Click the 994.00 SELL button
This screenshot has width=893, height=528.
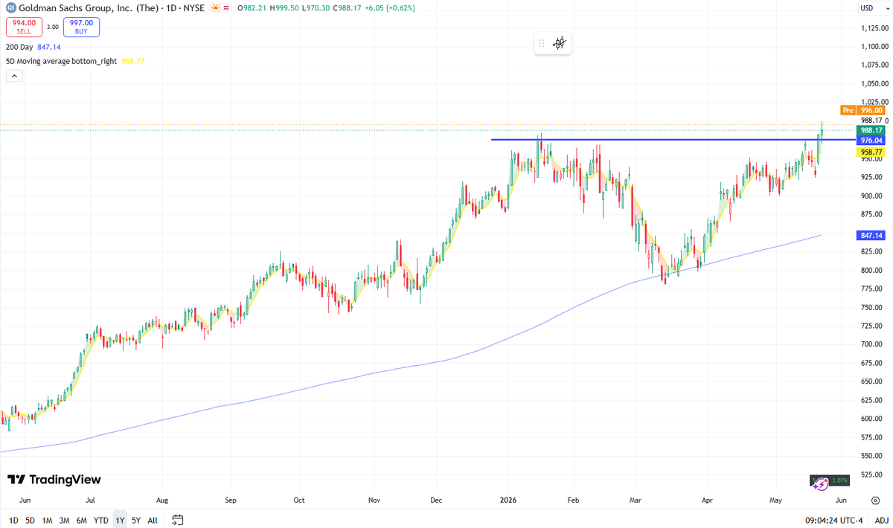pyautogui.click(x=25, y=28)
